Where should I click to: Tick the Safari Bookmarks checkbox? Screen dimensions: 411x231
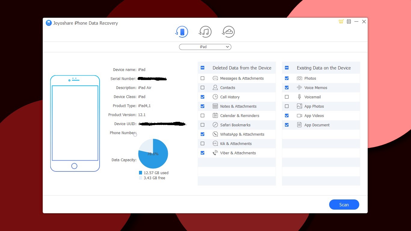(x=202, y=125)
